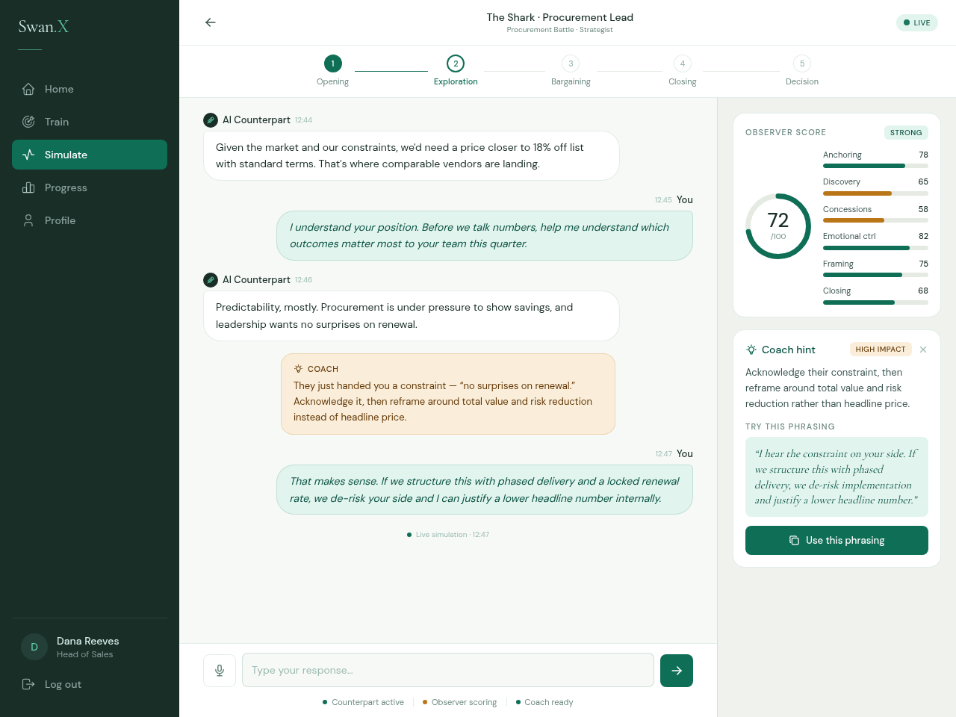Image resolution: width=956 pixels, height=717 pixels.
Task: Click the response text field
Action: pyautogui.click(x=448, y=670)
